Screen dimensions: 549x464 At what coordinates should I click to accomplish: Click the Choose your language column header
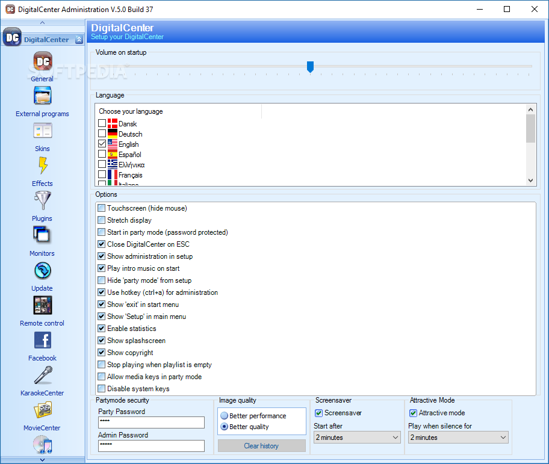(x=178, y=111)
